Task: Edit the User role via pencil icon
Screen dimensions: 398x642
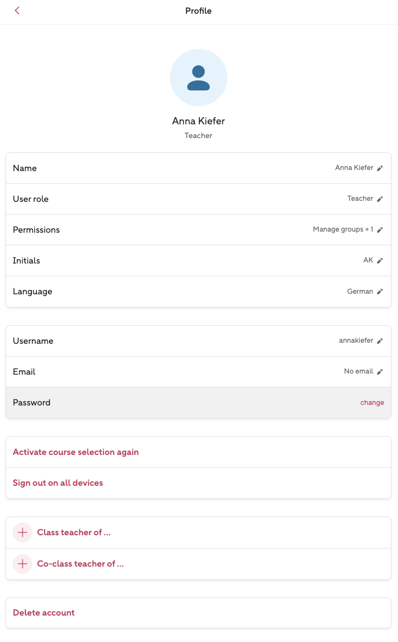Action: [380, 199]
